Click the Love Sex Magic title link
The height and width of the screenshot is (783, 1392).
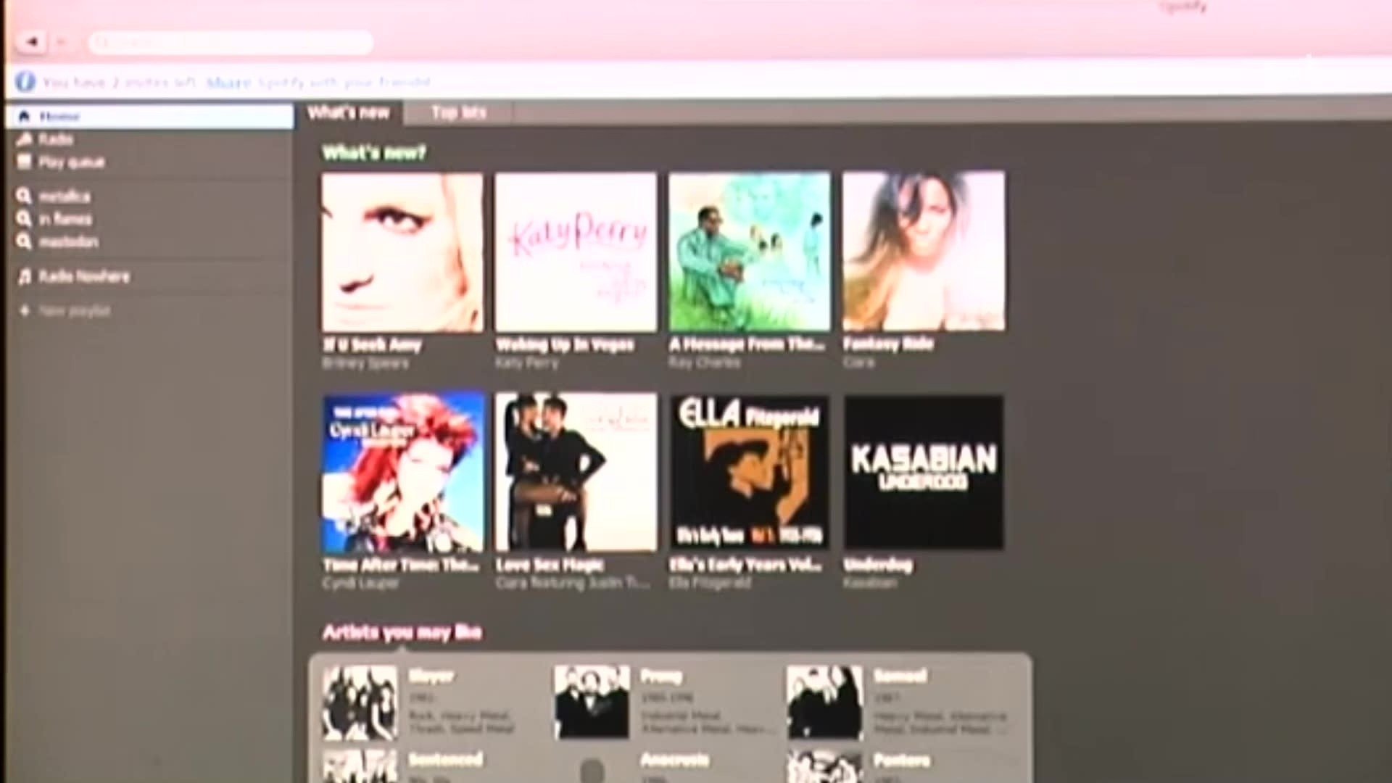[x=550, y=565]
